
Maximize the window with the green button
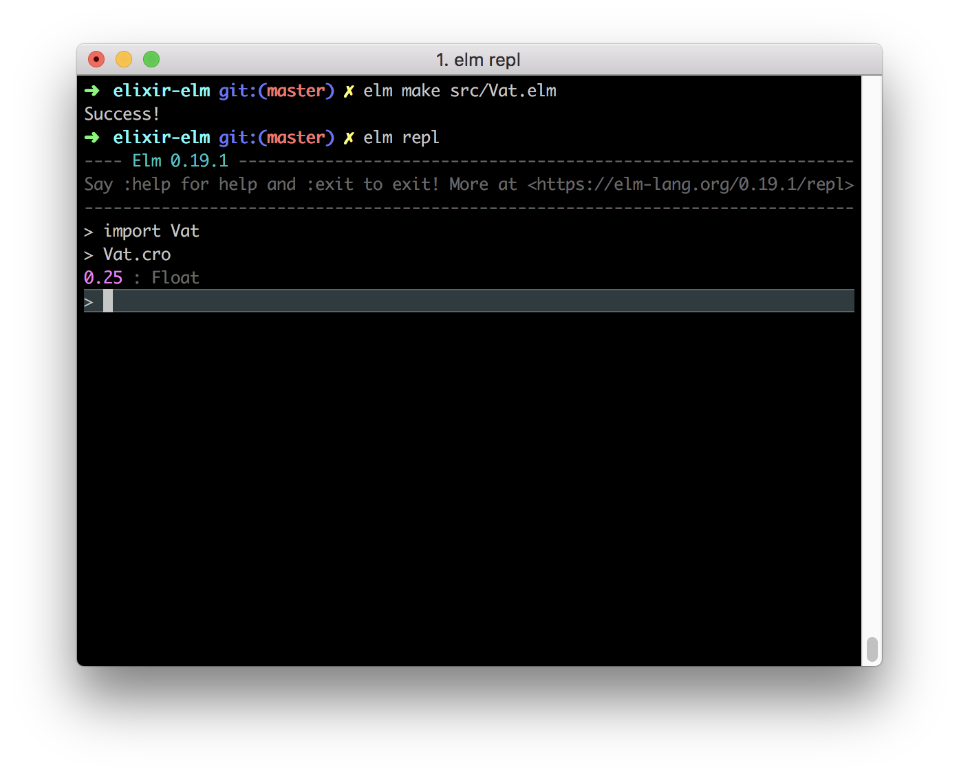coord(151,60)
